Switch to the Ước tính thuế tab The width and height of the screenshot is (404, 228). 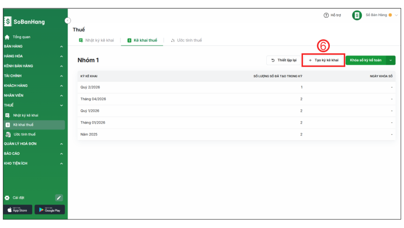coord(186,40)
